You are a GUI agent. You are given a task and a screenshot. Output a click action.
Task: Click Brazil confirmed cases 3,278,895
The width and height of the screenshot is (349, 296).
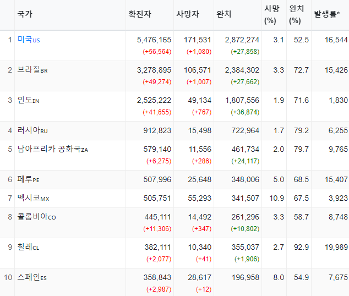click(154, 70)
